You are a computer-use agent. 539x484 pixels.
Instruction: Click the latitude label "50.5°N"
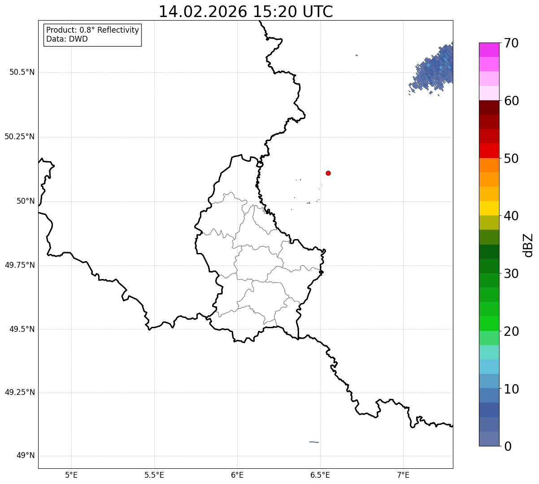22,73
